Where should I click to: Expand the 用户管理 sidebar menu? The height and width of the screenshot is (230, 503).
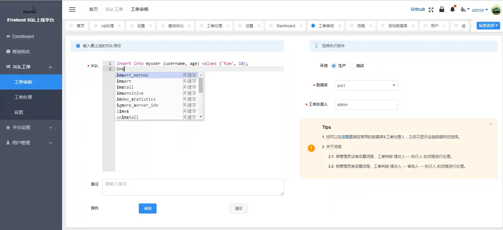[31, 143]
